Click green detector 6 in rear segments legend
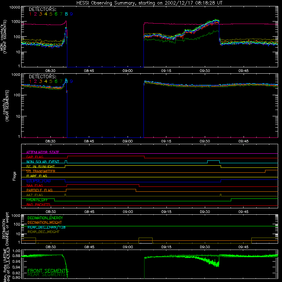 tap(56, 81)
